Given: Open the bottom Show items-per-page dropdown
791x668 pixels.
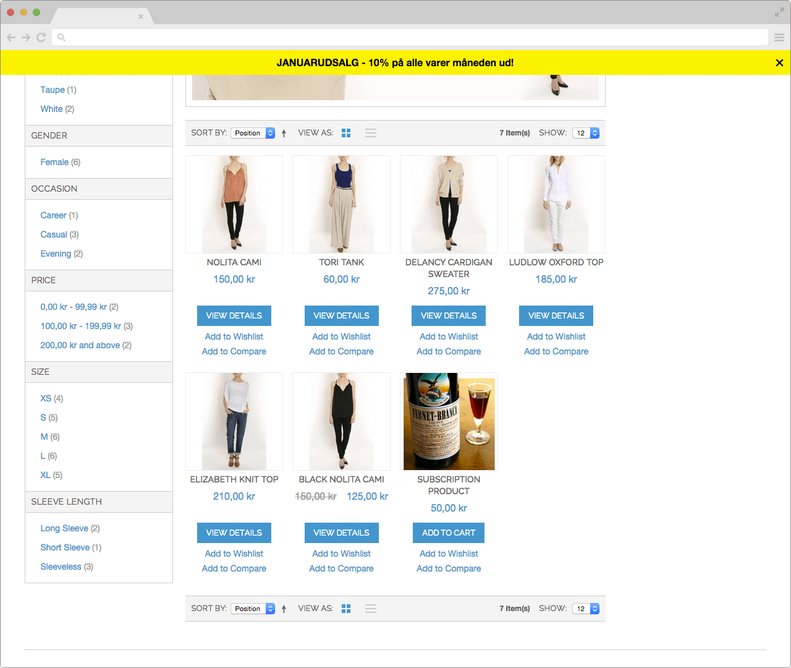Looking at the screenshot, I should pos(586,609).
